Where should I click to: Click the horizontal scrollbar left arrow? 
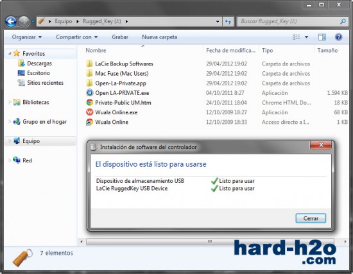coord(82,241)
